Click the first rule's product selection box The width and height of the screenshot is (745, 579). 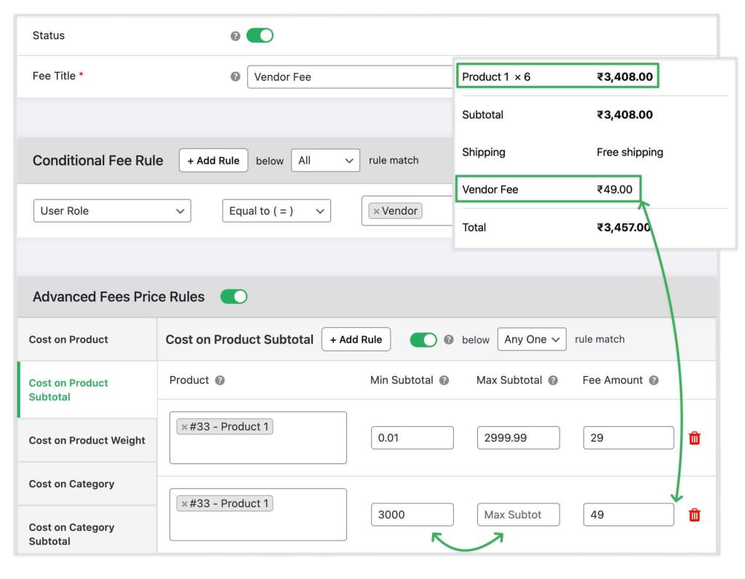pyautogui.click(x=258, y=438)
